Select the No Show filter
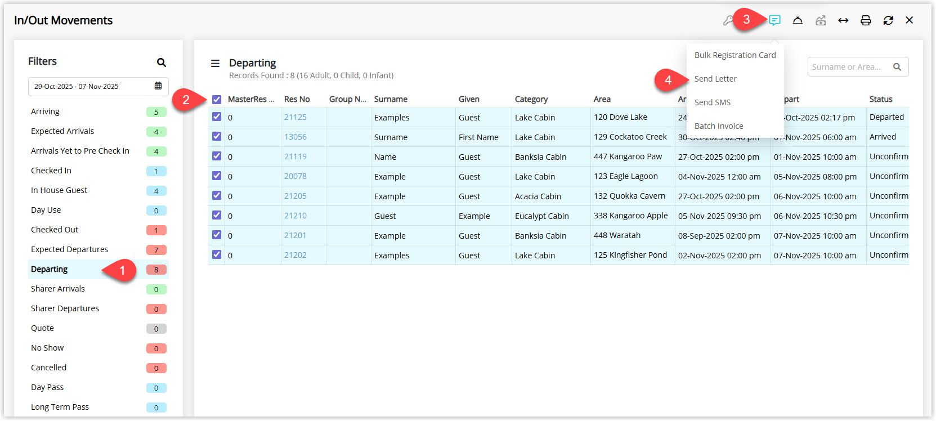Image resolution: width=936 pixels, height=421 pixels. point(98,348)
